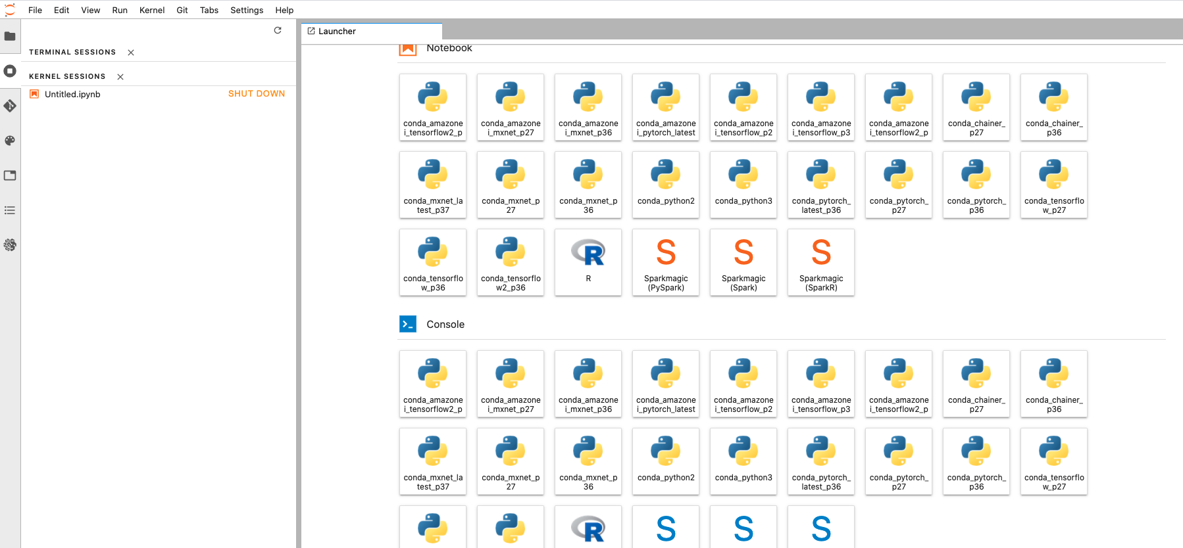Create a conda_mxnet_p36 notebook

click(x=588, y=185)
